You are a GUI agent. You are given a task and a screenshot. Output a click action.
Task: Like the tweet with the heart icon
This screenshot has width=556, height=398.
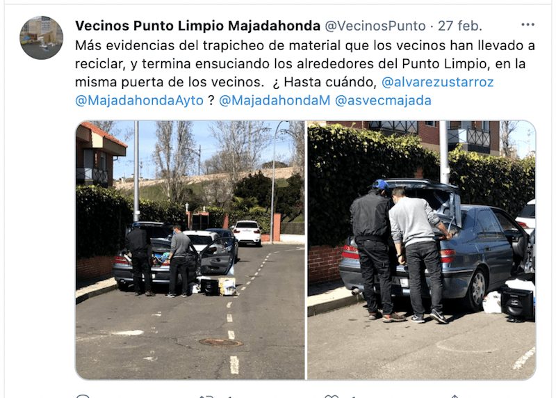click(x=332, y=396)
